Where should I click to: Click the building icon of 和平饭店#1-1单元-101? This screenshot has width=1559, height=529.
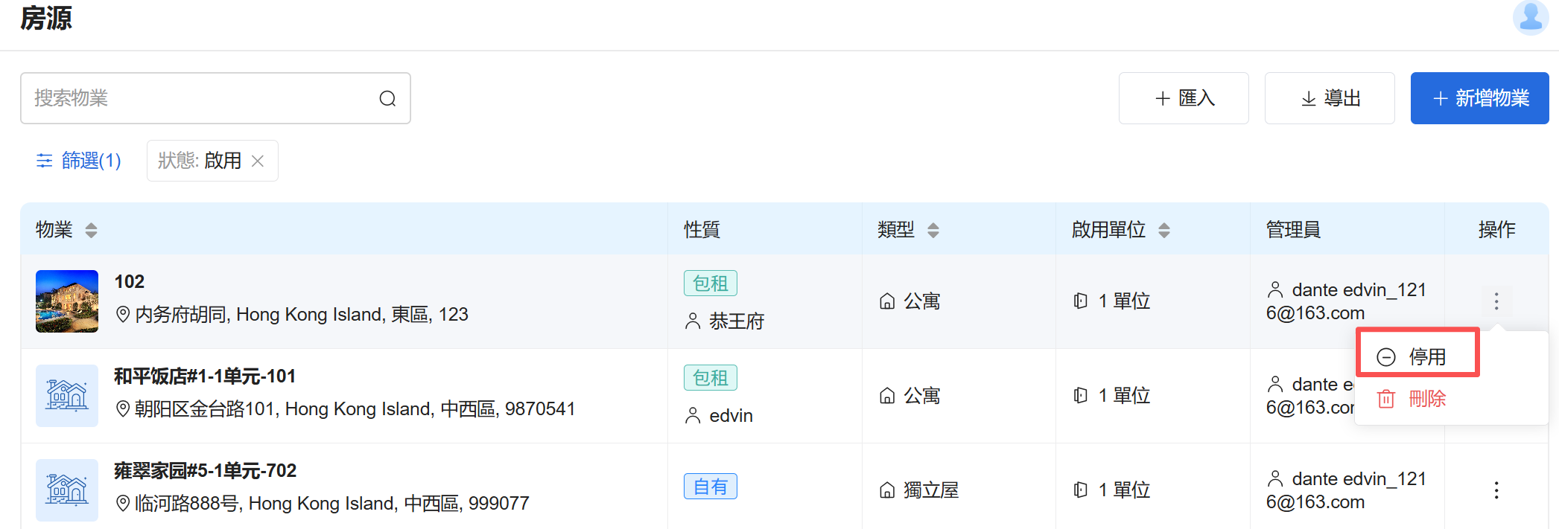pyautogui.click(x=67, y=395)
